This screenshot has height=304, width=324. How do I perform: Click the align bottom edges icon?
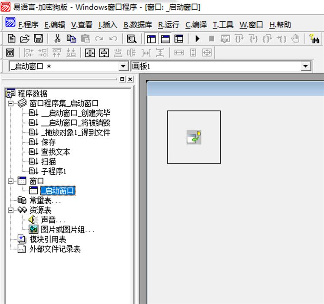[71, 52]
